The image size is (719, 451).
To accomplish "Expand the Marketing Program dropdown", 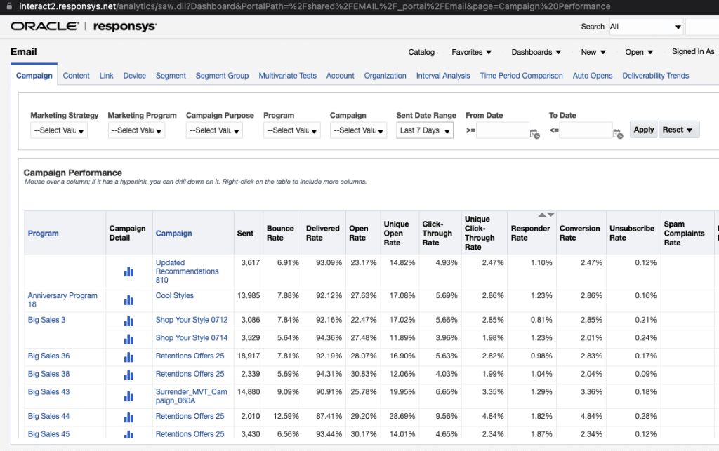I will pyautogui.click(x=136, y=130).
